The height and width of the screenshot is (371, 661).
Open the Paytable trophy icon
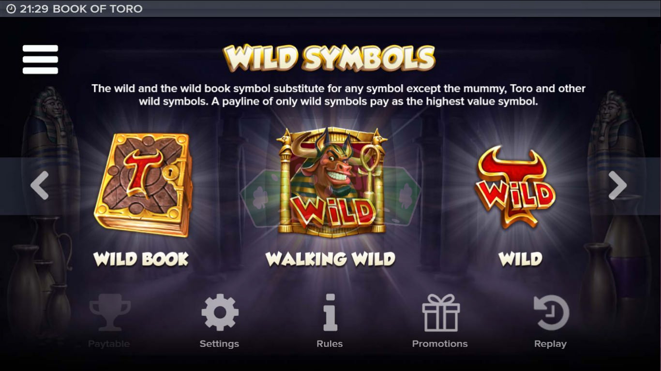109,312
